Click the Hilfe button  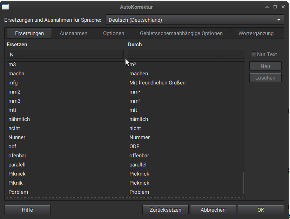tap(27, 210)
